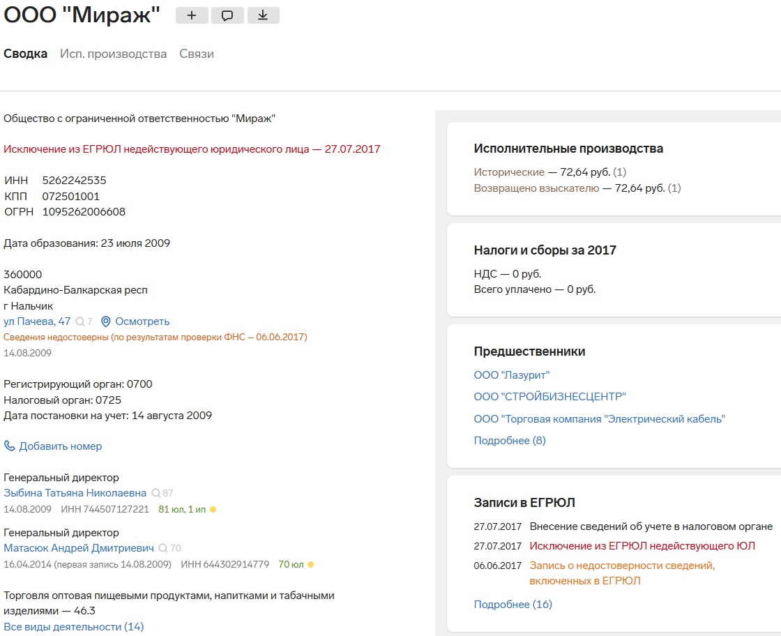Click the download arrow icon

(x=263, y=15)
